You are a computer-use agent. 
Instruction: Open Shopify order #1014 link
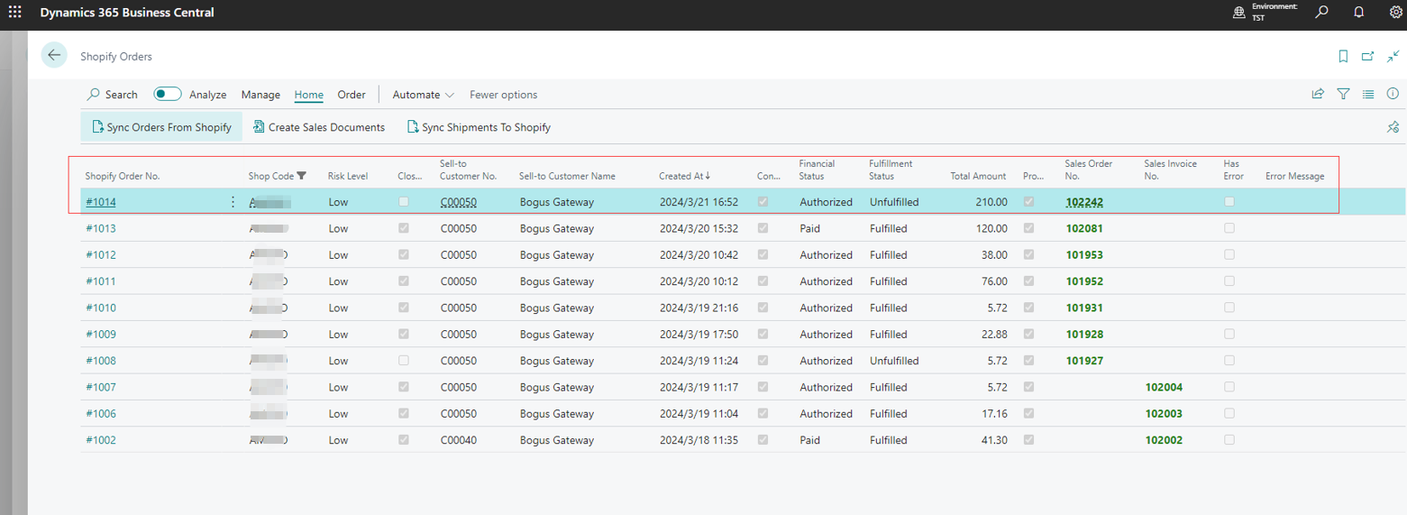coord(101,202)
